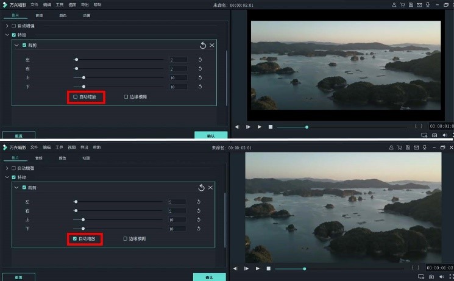Remove the crop effect in upper window
The height and width of the screenshot is (281, 454).
(x=212, y=45)
